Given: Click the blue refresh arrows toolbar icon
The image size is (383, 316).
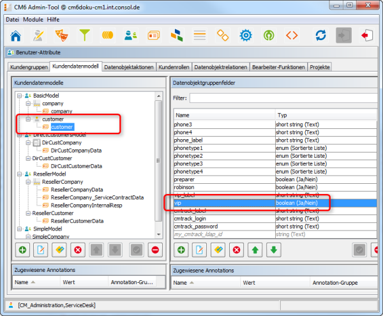Looking at the screenshot, I should pos(321,34).
